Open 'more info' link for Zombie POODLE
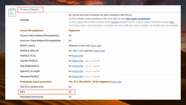Image resolution: width=186 pixels, height=105 pixels. [x=78, y=61]
